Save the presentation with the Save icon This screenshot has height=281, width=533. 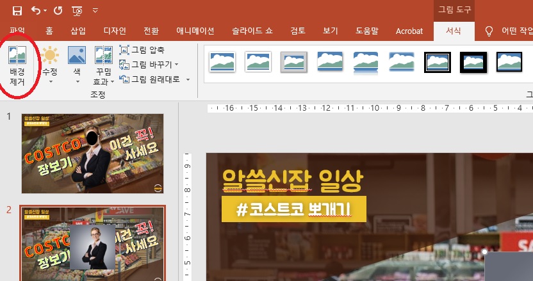[17, 10]
